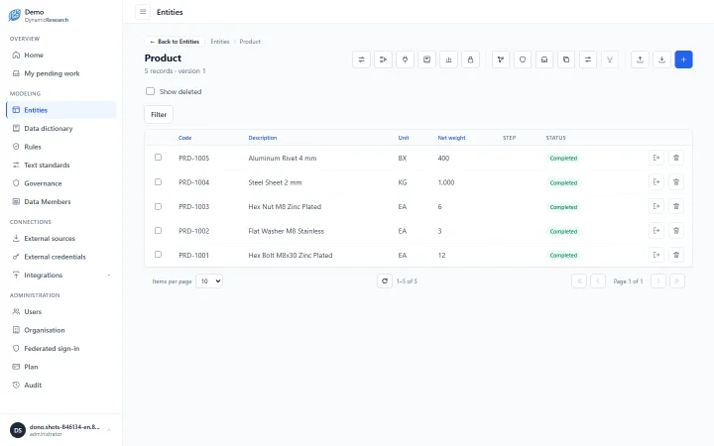
Task: Open External sources in the sidebar
Action: pyautogui.click(x=61, y=238)
